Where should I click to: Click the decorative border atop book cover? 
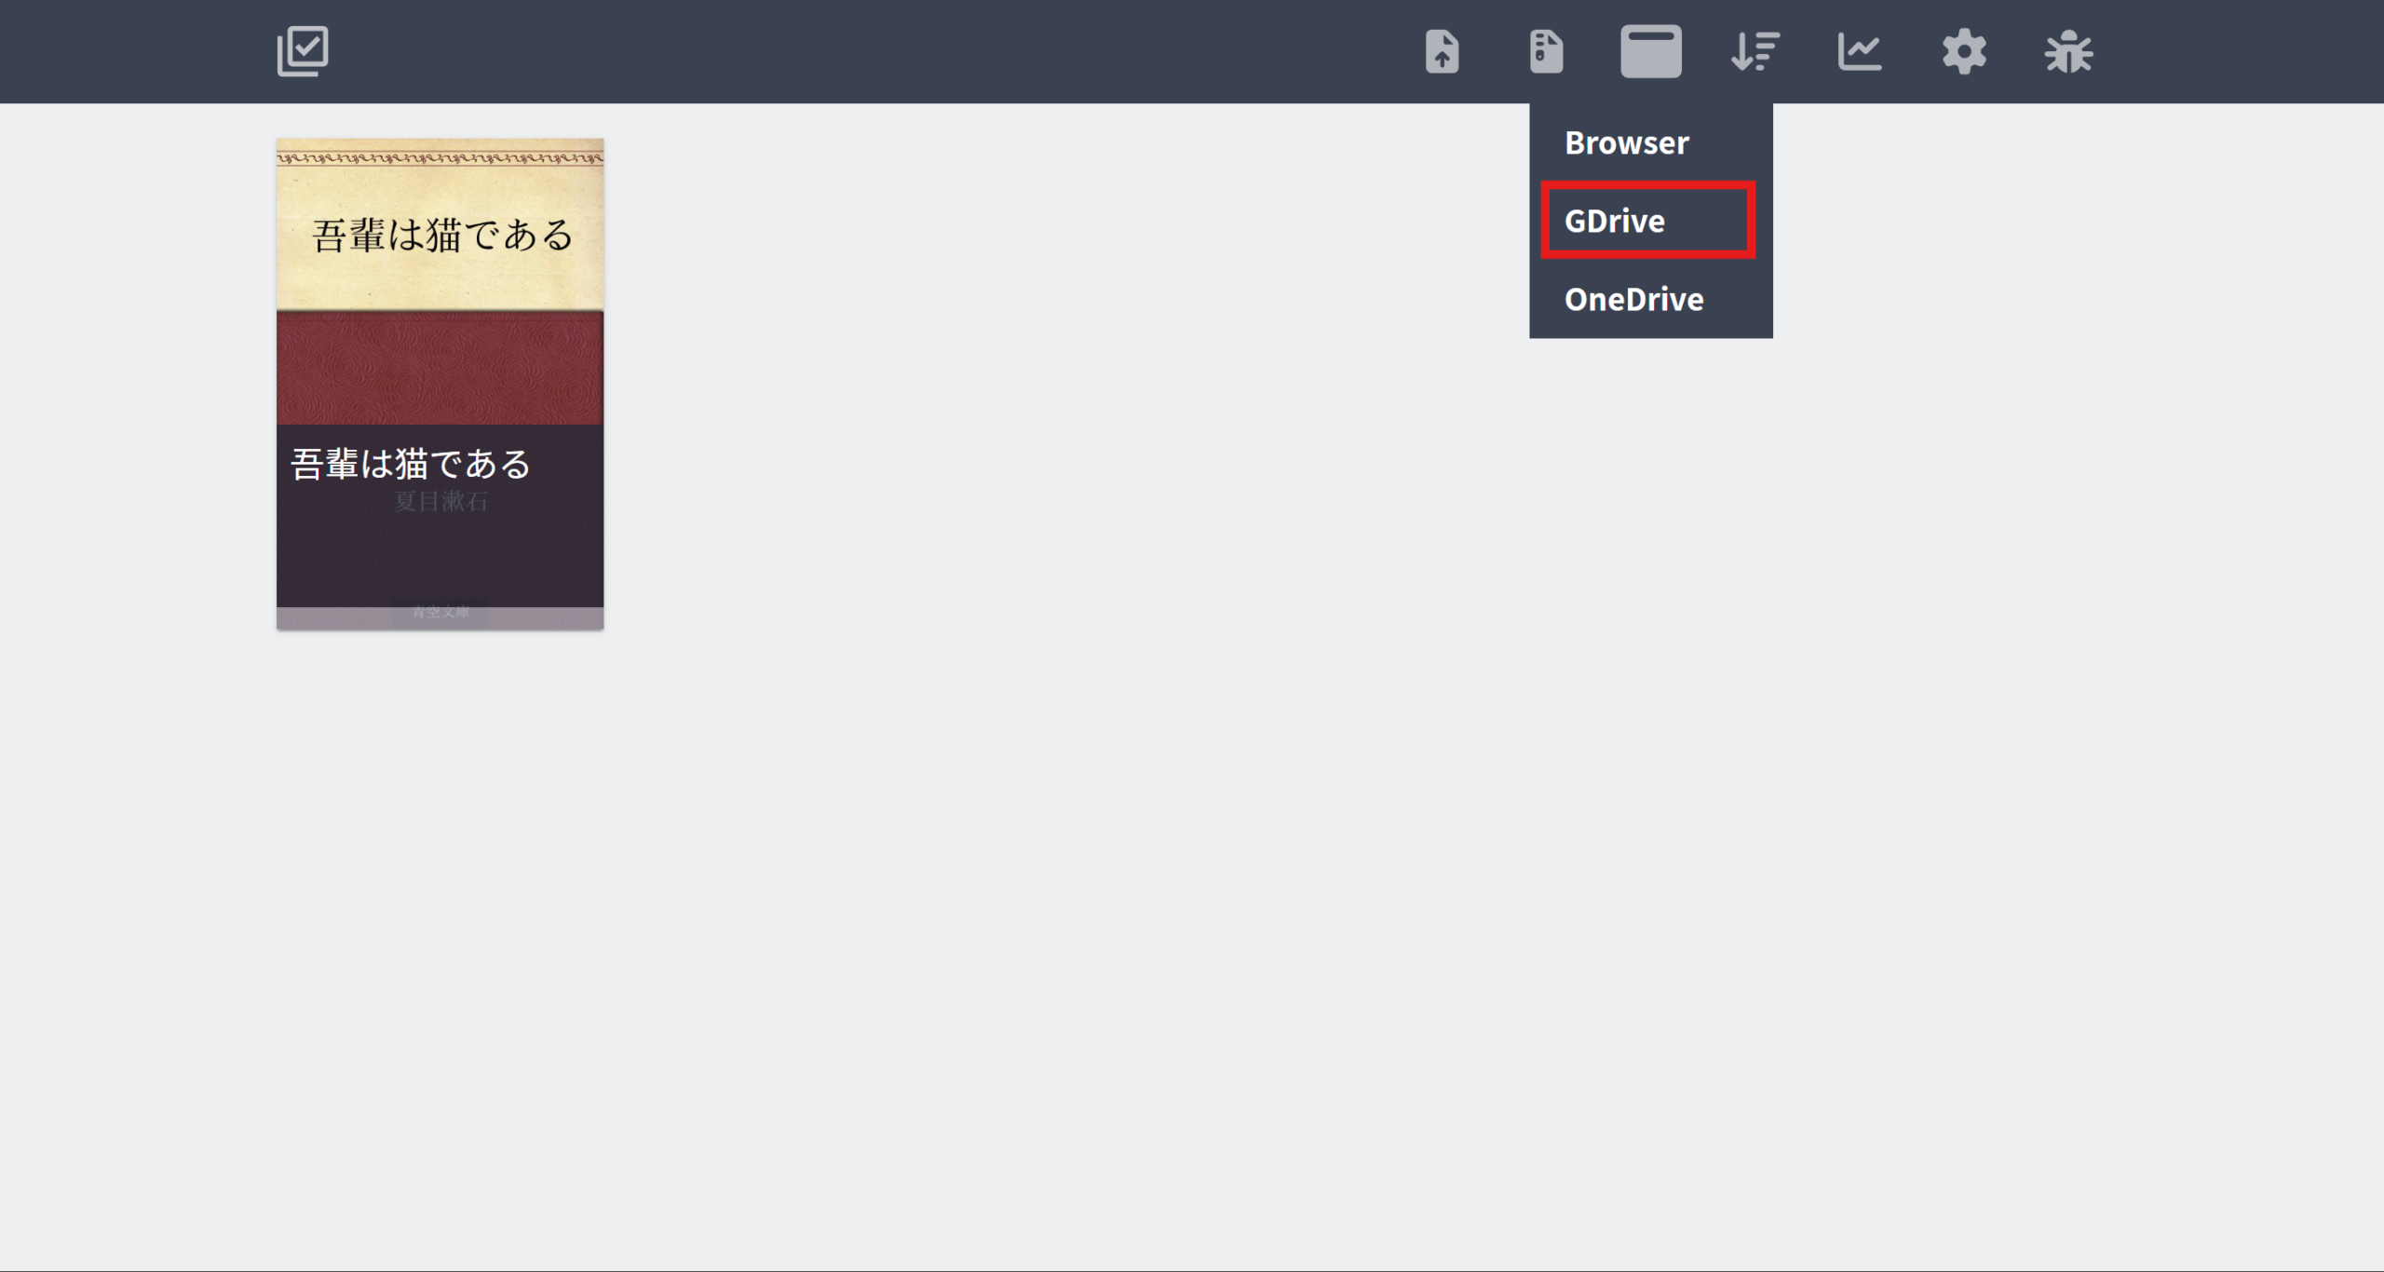(440, 157)
